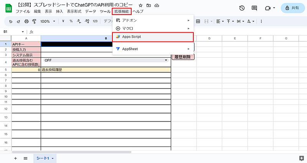
Task: Open text rotation options
Action: point(251,21)
